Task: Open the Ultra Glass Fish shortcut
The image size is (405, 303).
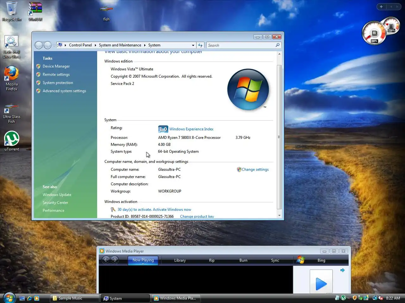Action: pos(11,114)
